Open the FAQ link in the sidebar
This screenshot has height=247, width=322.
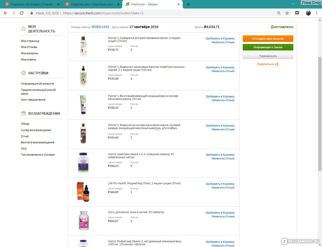[x=24, y=149]
